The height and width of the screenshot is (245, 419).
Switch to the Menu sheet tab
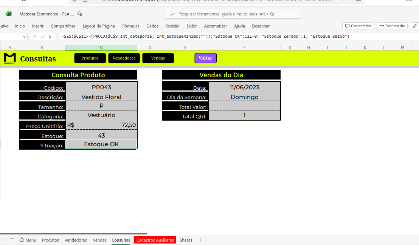[x=28, y=240]
